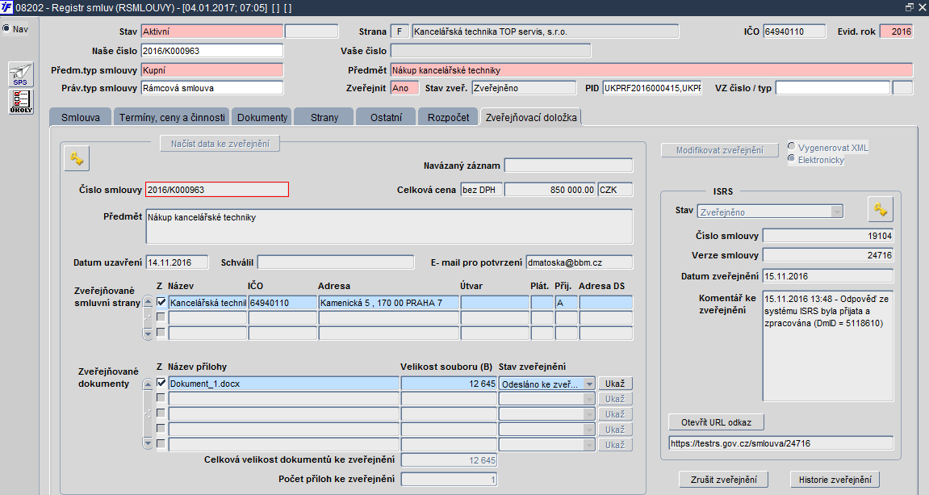929x495 pixels.
Task: Click the SPS paper plane icon
Action: click(x=21, y=75)
